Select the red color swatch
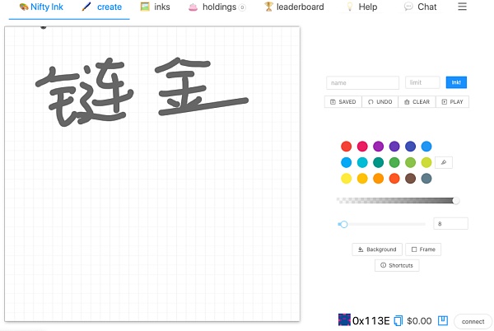The width and height of the screenshot is (494, 331). click(x=346, y=147)
